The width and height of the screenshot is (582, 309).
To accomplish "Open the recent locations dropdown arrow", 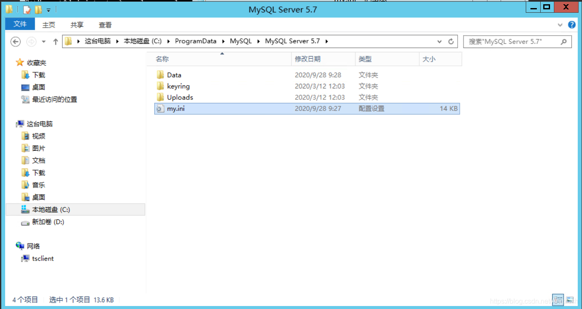I will tap(44, 42).
